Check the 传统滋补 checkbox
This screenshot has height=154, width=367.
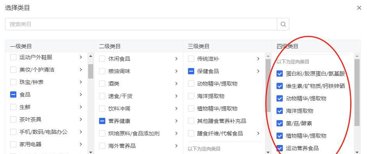point(191,59)
